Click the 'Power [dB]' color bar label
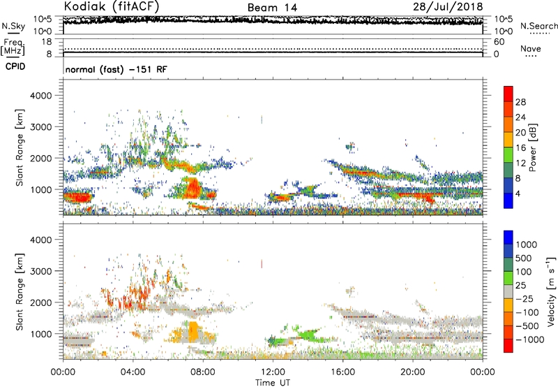This screenshot has height=387, width=558. click(x=532, y=147)
